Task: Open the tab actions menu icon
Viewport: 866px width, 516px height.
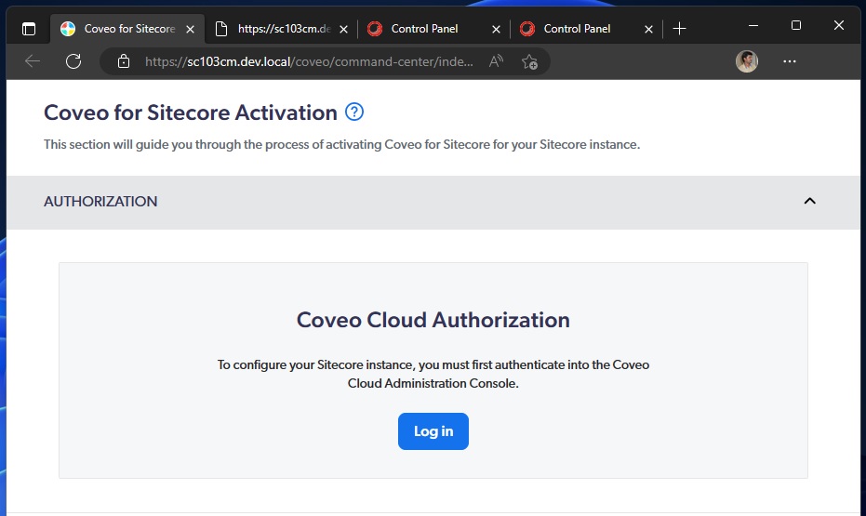Action: coord(29,29)
